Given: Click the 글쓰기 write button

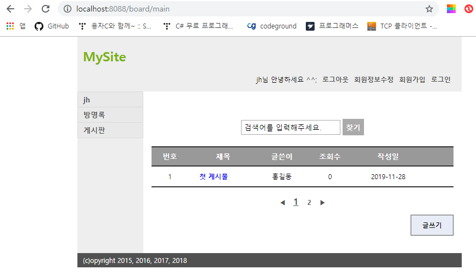Looking at the screenshot, I should [432, 225].
